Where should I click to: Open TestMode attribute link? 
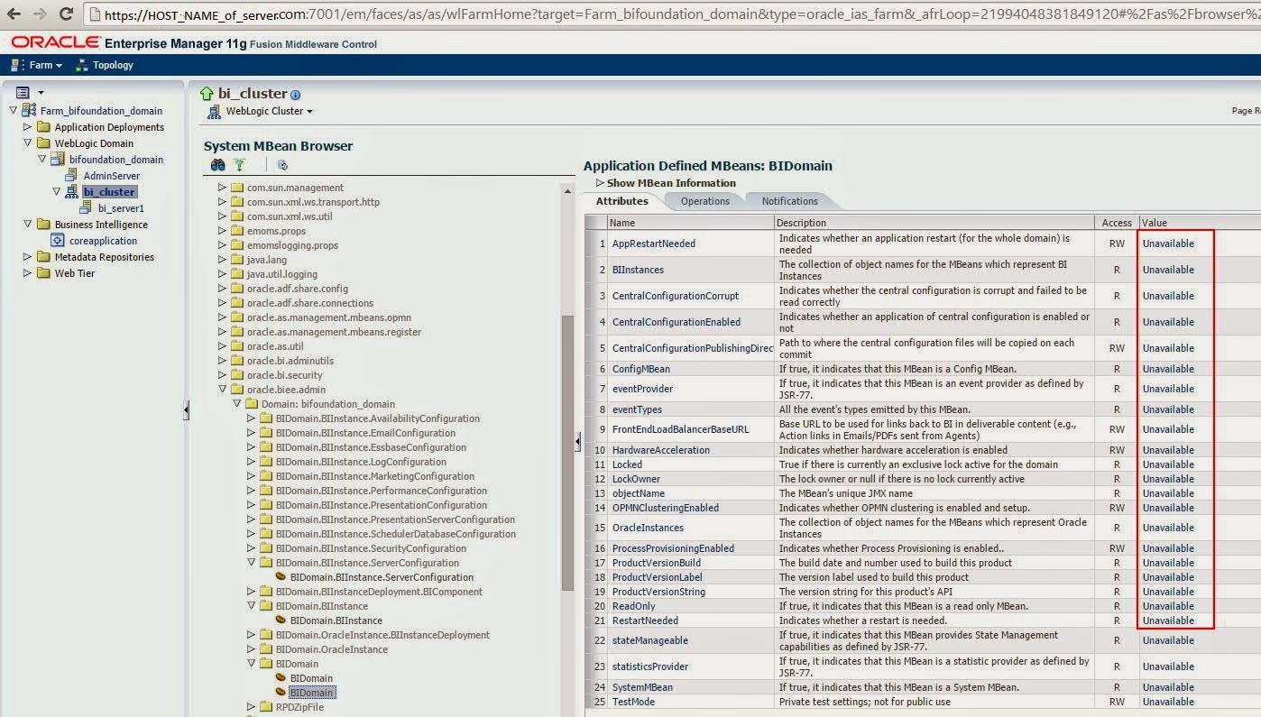pyautogui.click(x=633, y=702)
